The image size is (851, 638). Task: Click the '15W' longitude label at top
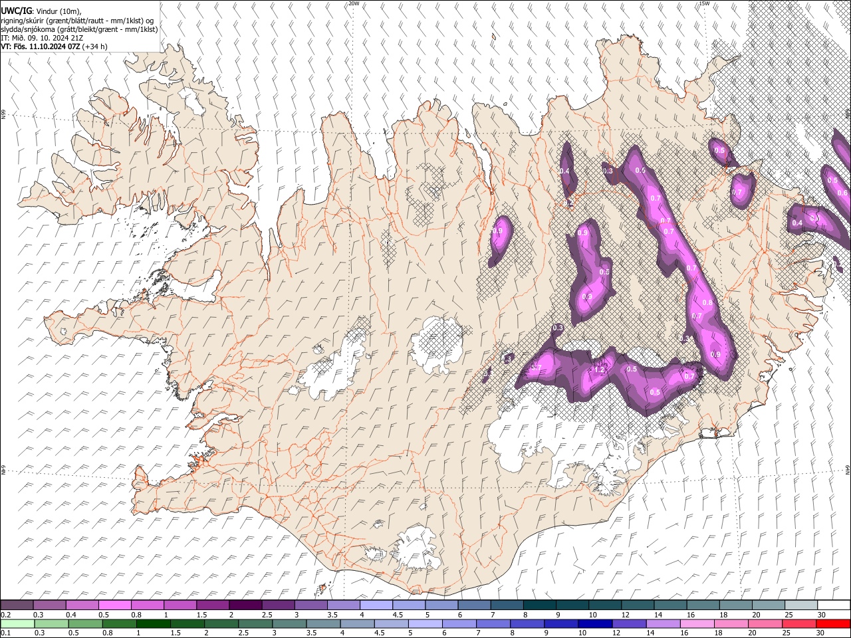pyautogui.click(x=704, y=3)
